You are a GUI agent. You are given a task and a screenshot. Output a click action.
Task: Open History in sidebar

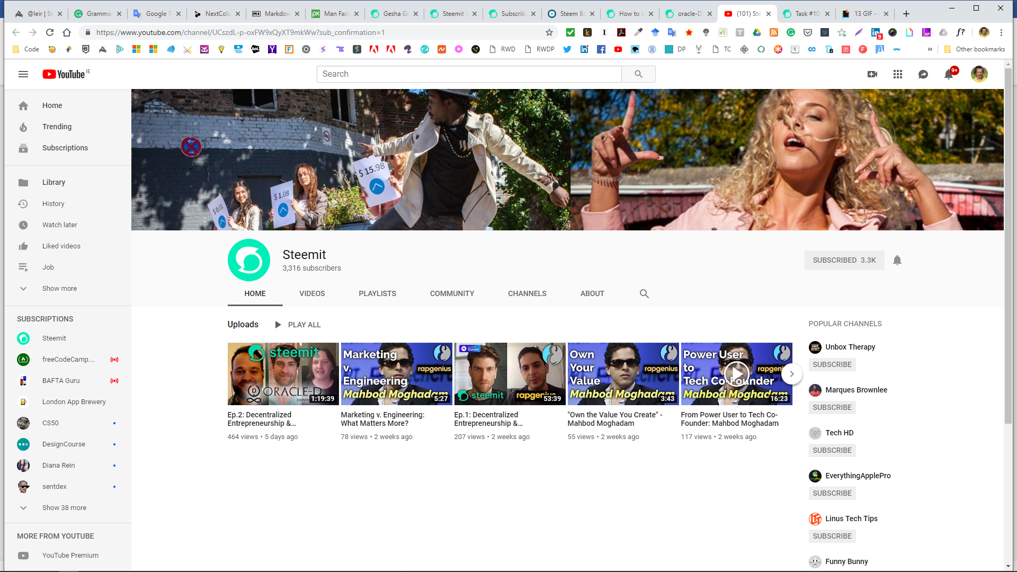pos(68,204)
